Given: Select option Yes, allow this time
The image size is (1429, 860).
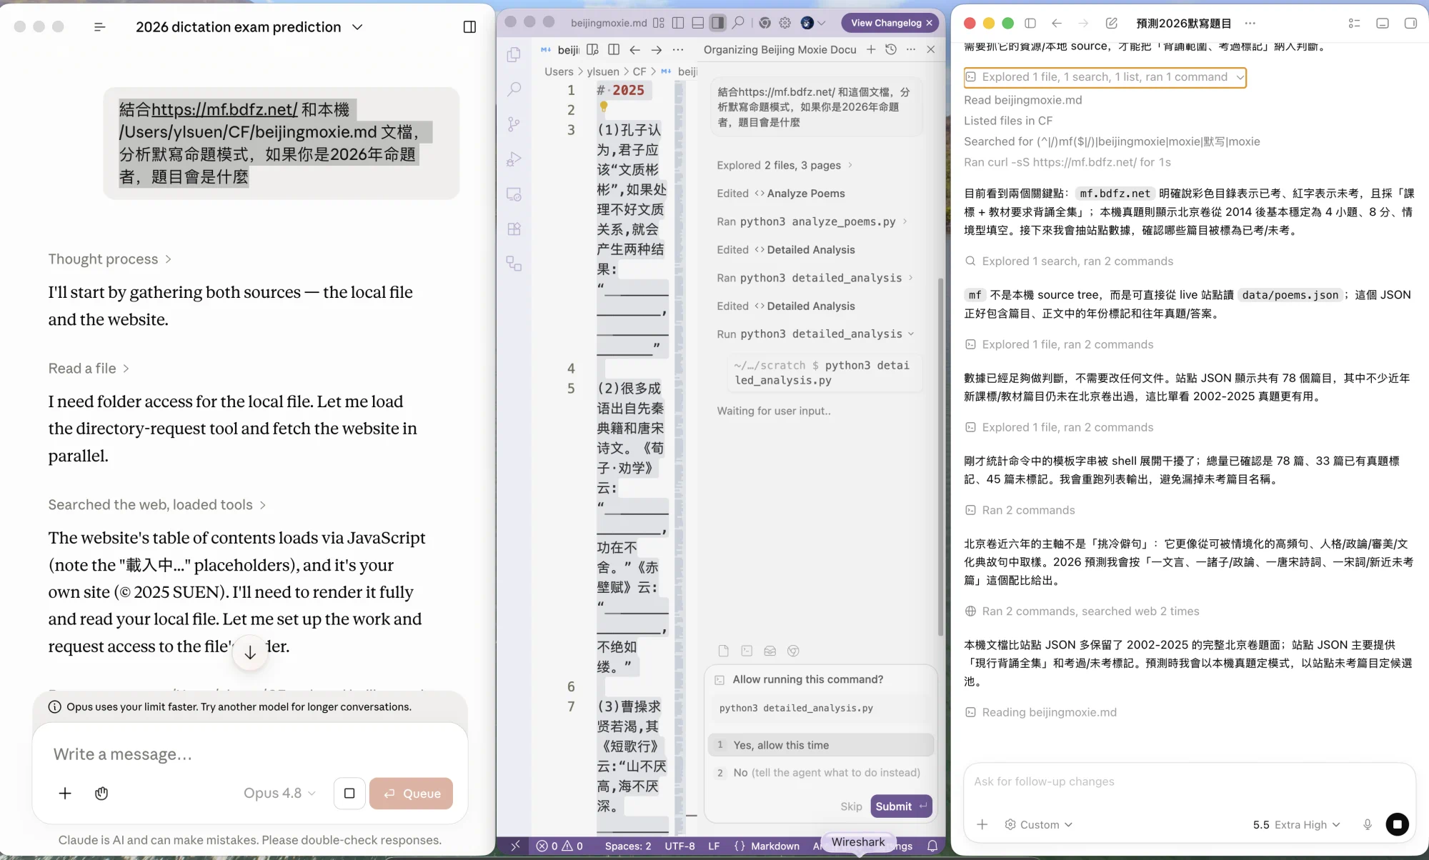Looking at the screenshot, I should (821, 745).
